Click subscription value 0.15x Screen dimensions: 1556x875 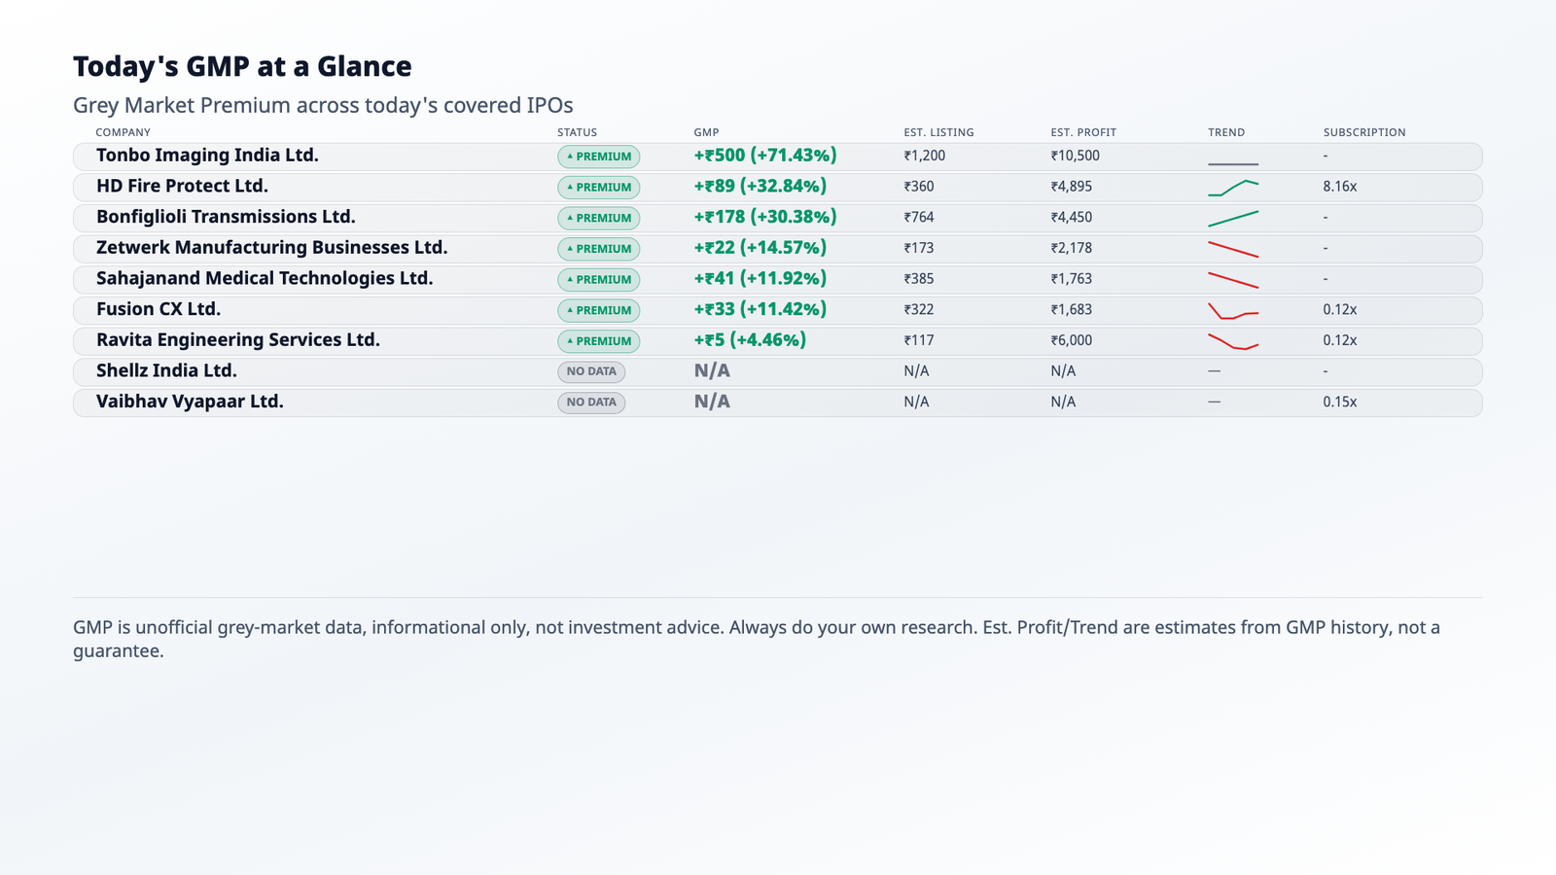click(1340, 402)
